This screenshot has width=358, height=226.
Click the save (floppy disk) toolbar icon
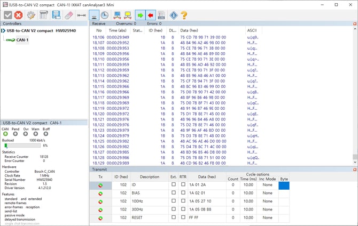[56, 15]
